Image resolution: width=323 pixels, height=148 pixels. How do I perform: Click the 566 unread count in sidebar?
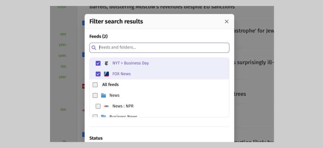[63, 110]
